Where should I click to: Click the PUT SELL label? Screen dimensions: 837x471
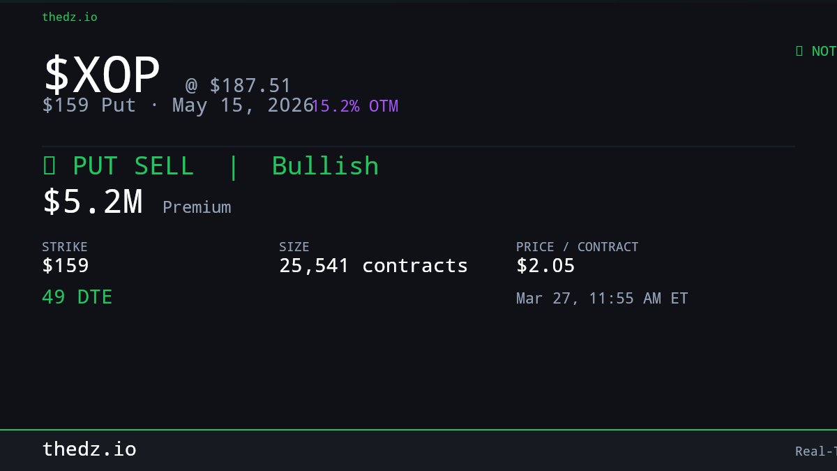click(x=133, y=166)
